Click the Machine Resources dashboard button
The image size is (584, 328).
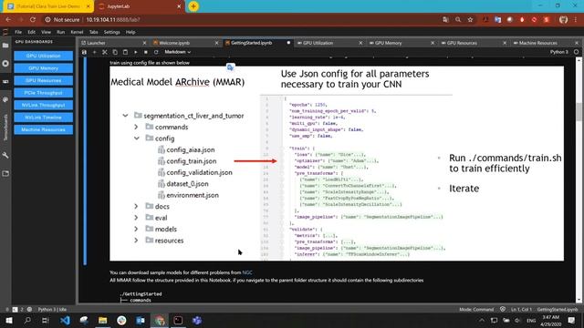(43, 129)
